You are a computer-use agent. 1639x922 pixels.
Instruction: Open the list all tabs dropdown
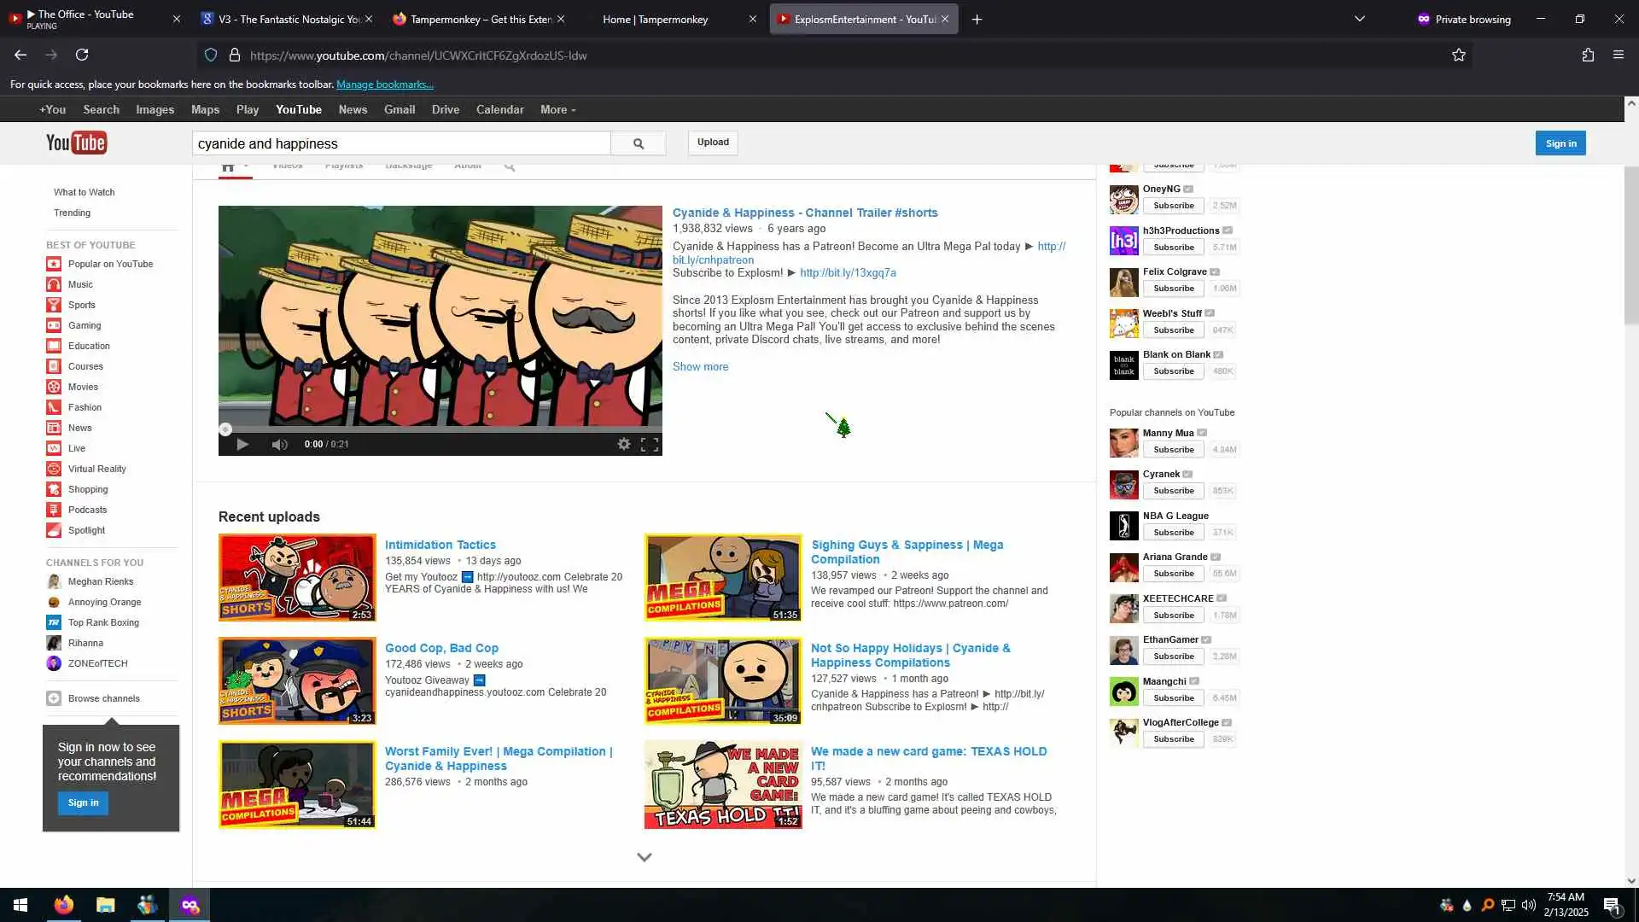click(1360, 19)
